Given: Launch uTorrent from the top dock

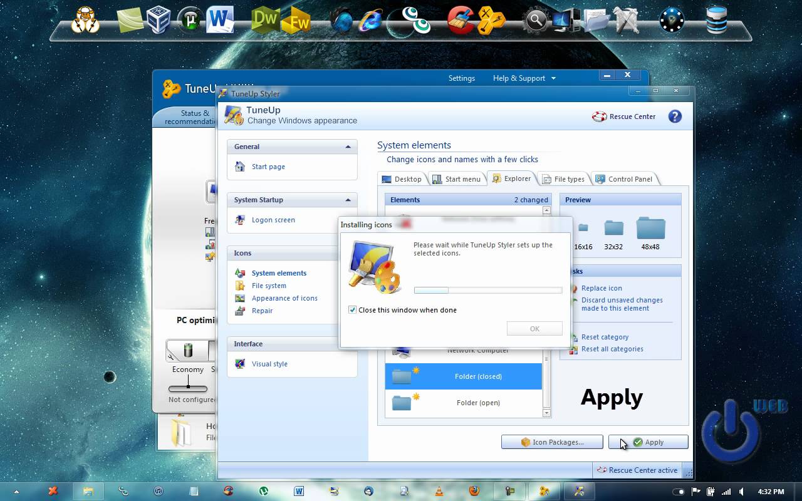Looking at the screenshot, I should [190, 20].
